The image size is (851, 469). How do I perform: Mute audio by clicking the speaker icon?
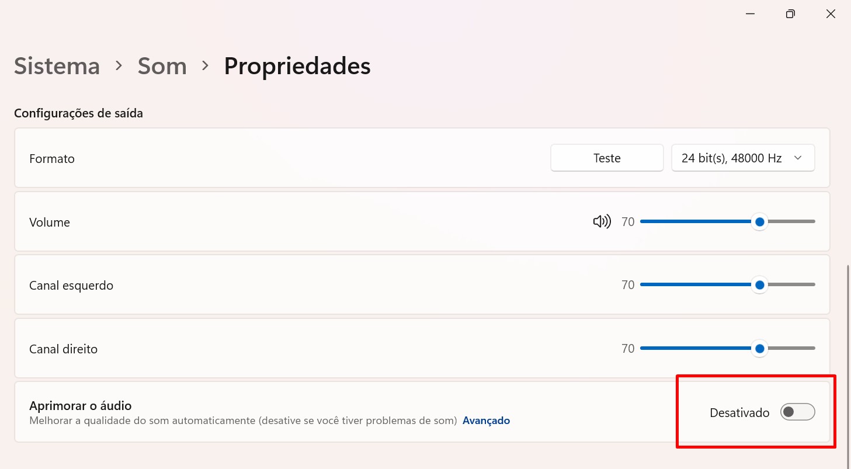tap(602, 221)
